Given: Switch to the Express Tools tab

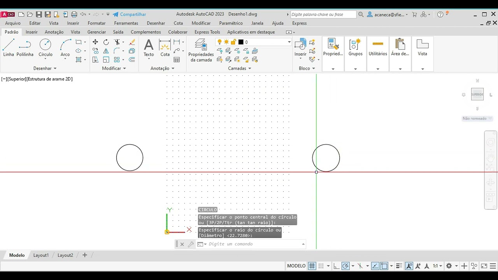Looking at the screenshot, I should (207, 32).
